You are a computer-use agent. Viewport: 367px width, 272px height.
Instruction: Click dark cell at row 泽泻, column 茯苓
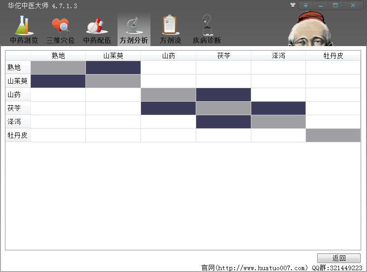(x=224, y=122)
